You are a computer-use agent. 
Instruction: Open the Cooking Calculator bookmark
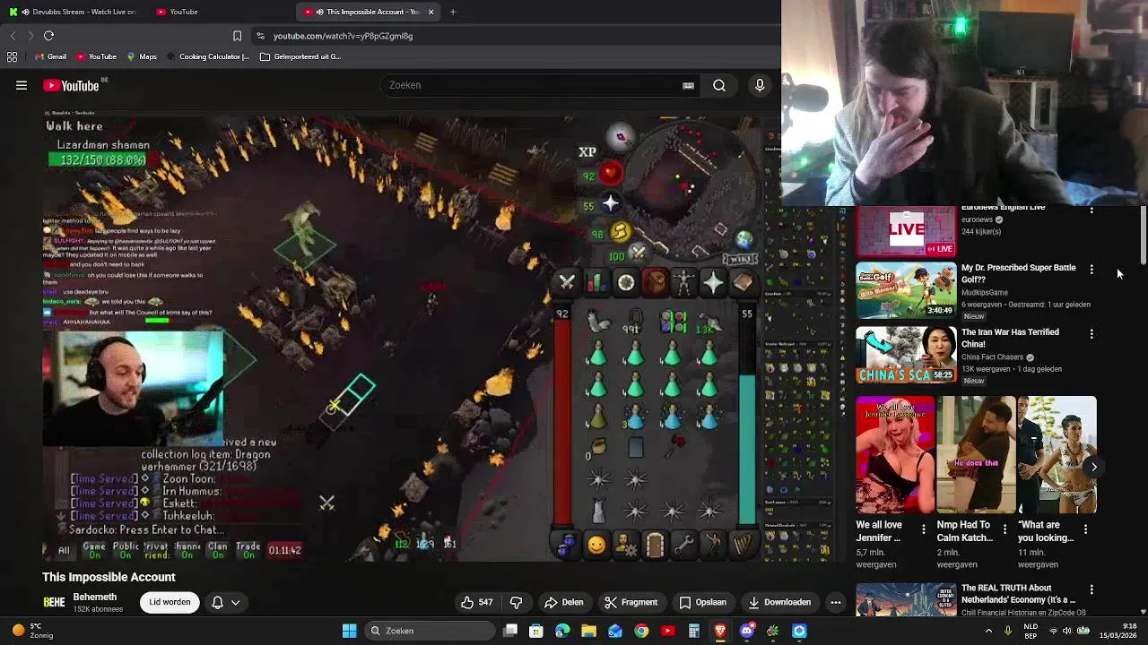pos(207,56)
